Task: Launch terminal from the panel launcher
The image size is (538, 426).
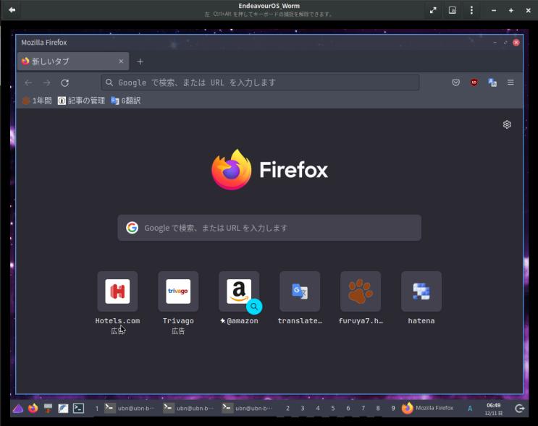Action: 78,408
